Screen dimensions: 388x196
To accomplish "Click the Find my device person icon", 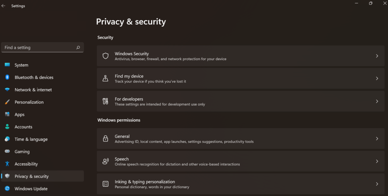I will pos(105,78).
